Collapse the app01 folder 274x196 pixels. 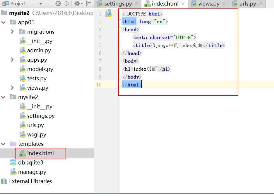point(3,22)
